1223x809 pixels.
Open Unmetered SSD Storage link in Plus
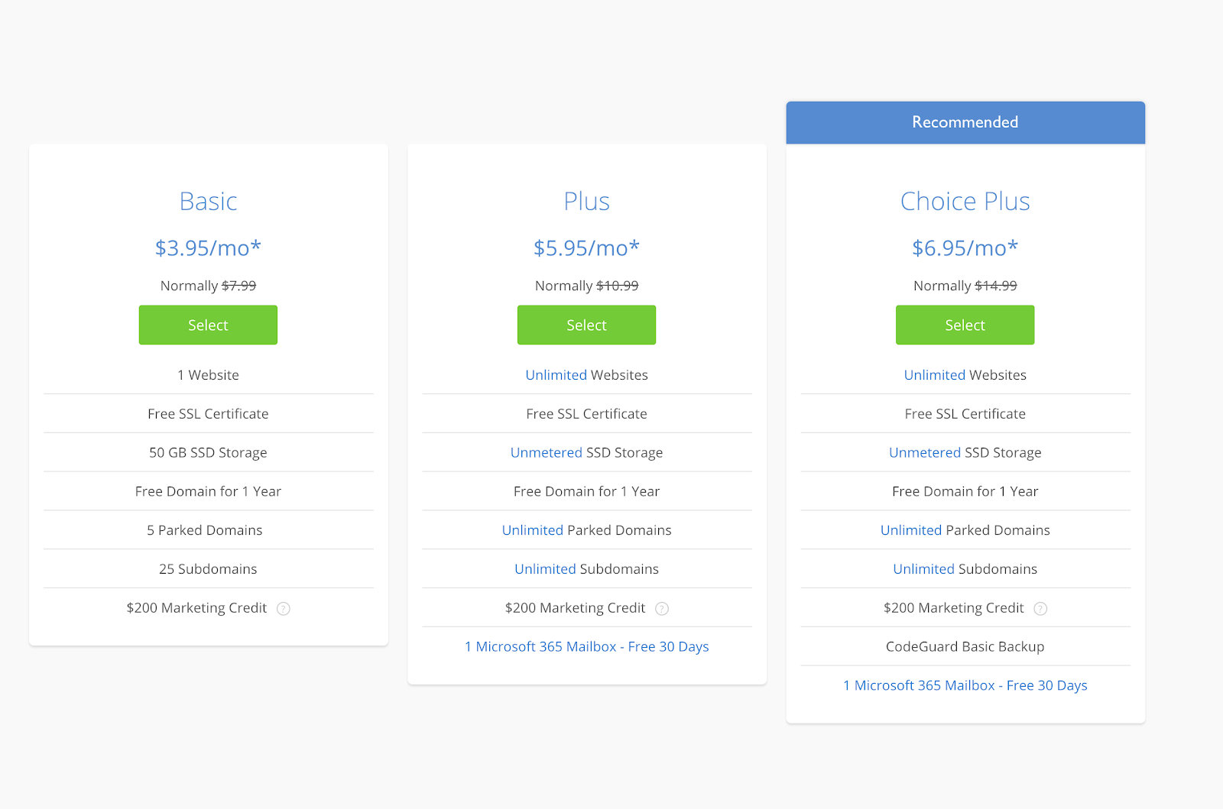(x=546, y=452)
